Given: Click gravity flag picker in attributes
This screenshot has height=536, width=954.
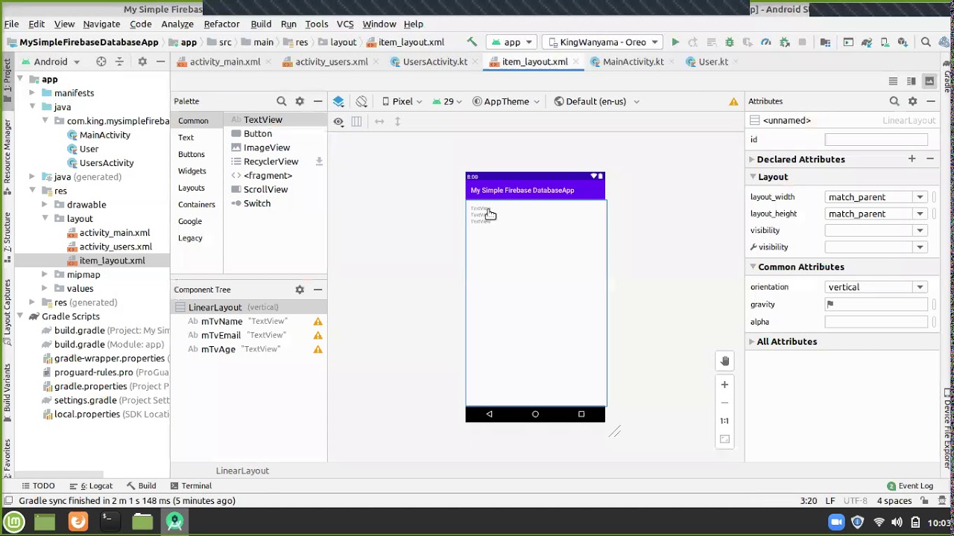Looking at the screenshot, I should pyautogui.click(x=830, y=304).
